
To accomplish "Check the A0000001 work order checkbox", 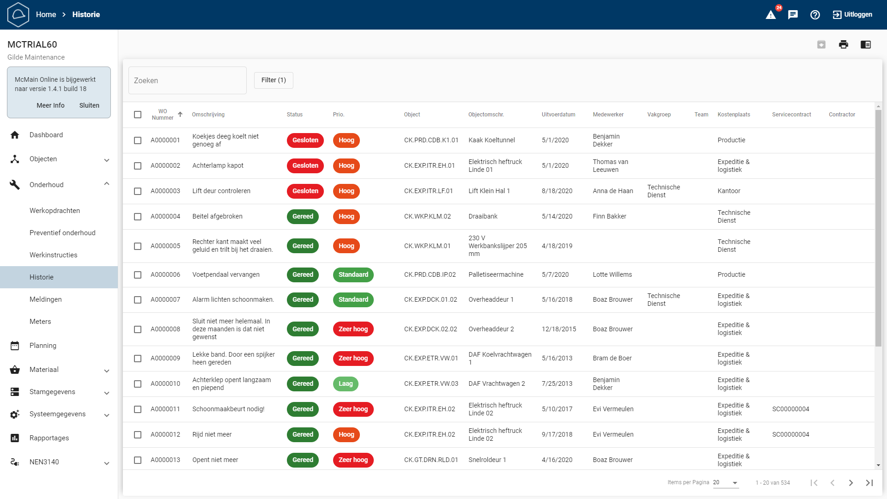I will coord(138,140).
